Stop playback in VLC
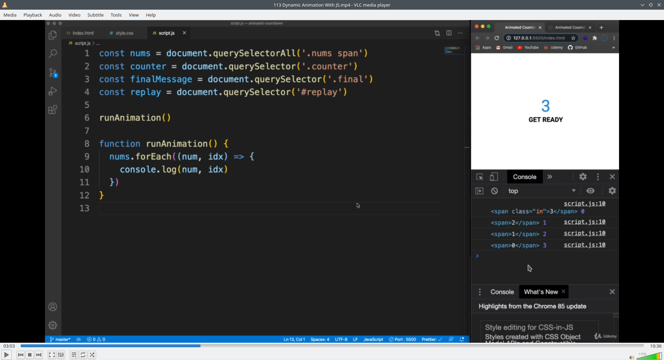Viewport: 664px width, 360px height. (30, 355)
